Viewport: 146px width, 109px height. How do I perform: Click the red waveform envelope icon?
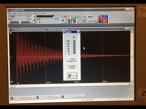tap(90, 21)
